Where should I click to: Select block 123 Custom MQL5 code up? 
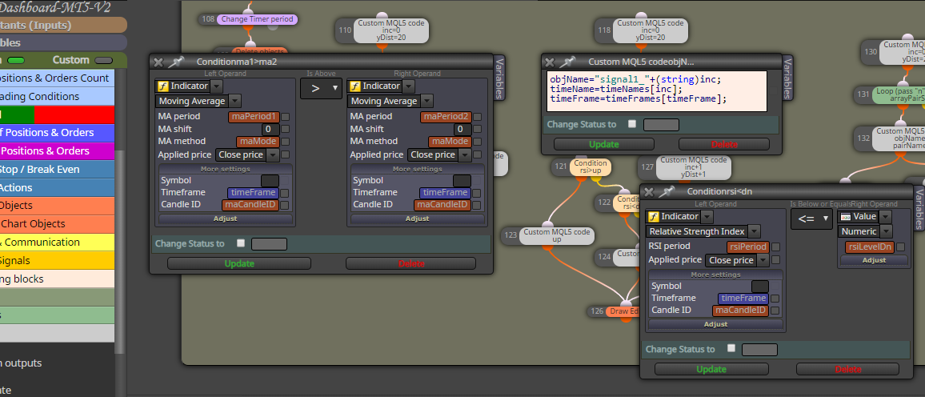point(557,235)
